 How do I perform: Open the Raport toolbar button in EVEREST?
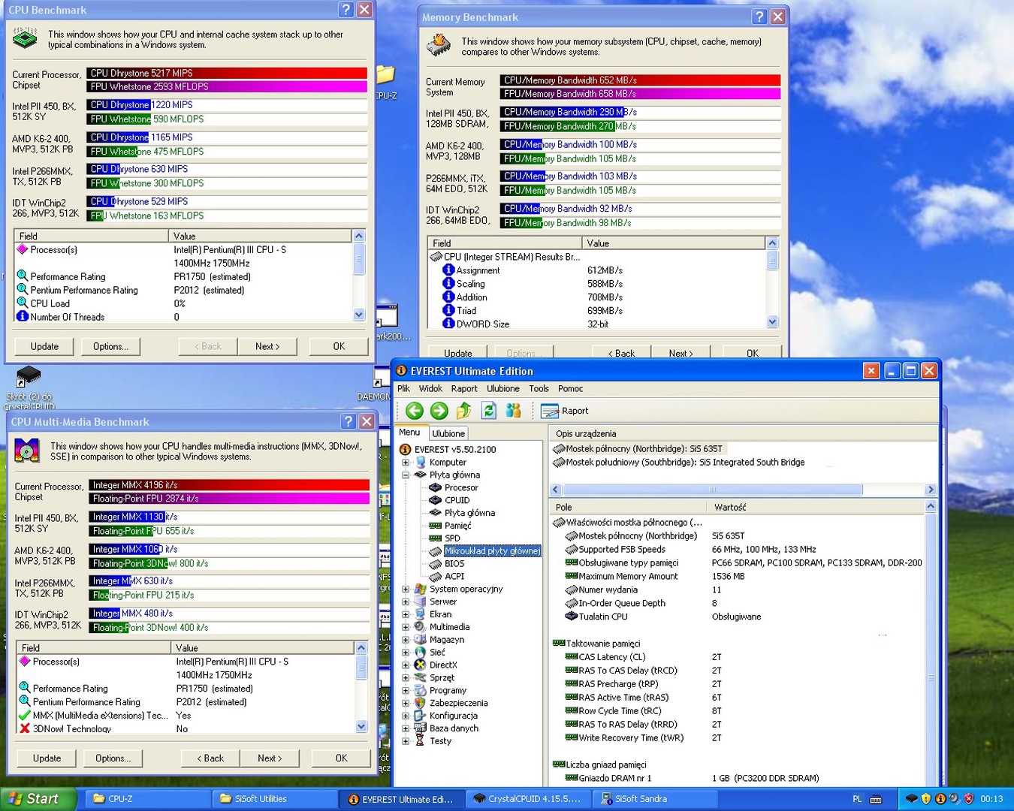pos(565,411)
